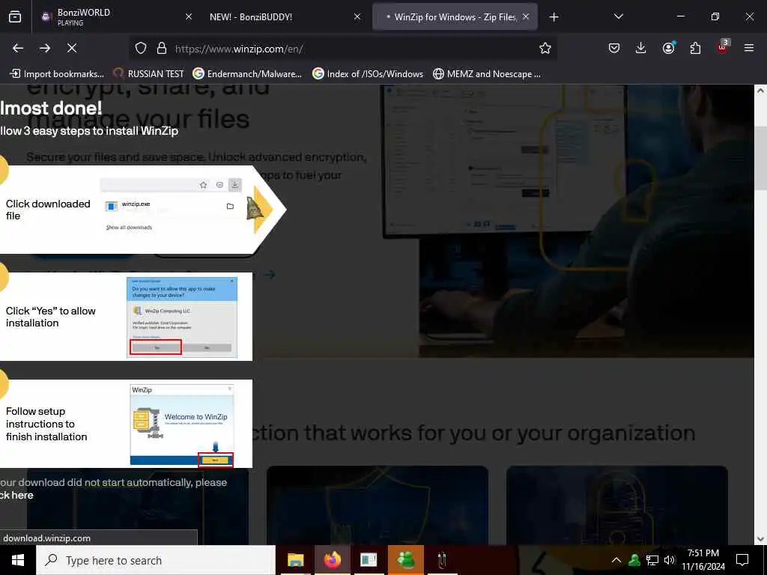Open Firefox View tab overview icon
Image resolution: width=767 pixels, height=575 pixels.
[x=15, y=17]
